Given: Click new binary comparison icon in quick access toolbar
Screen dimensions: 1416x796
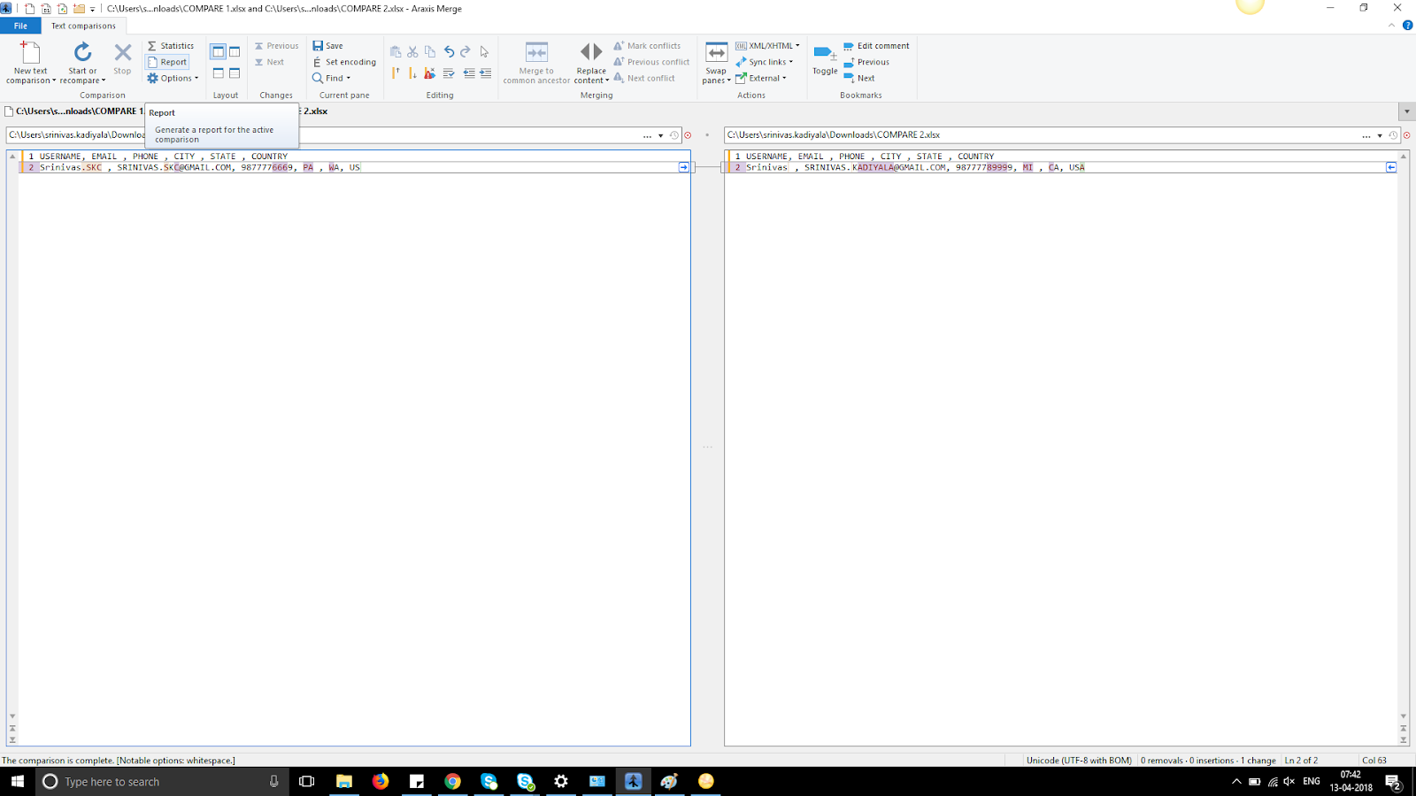Looking at the screenshot, I should pos(46,9).
